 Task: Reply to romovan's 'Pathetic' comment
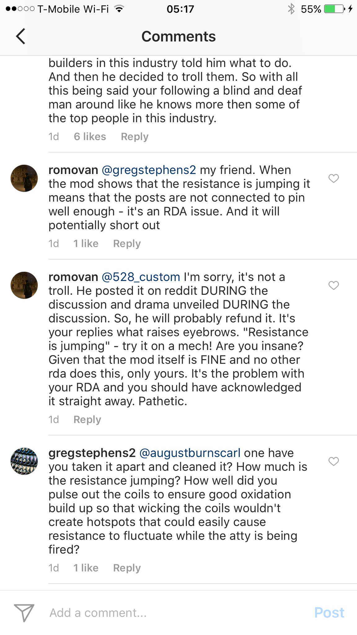click(x=87, y=420)
